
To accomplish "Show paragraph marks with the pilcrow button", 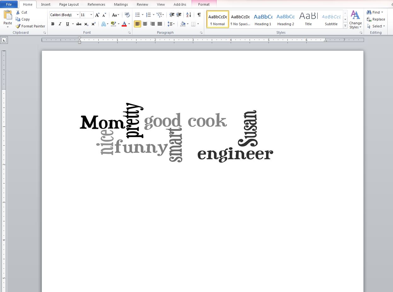I will click(x=199, y=15).
